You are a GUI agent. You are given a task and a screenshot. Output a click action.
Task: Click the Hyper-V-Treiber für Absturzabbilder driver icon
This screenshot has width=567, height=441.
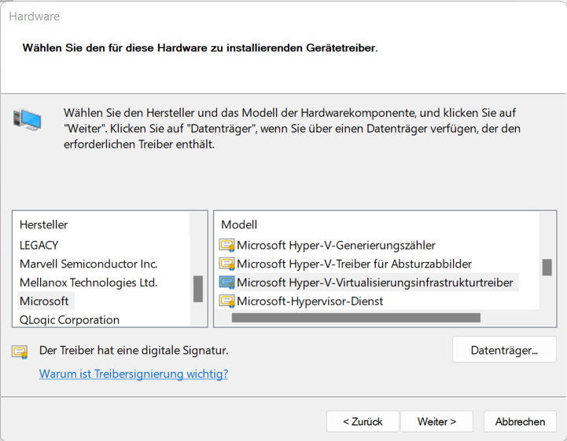(227, 264)
